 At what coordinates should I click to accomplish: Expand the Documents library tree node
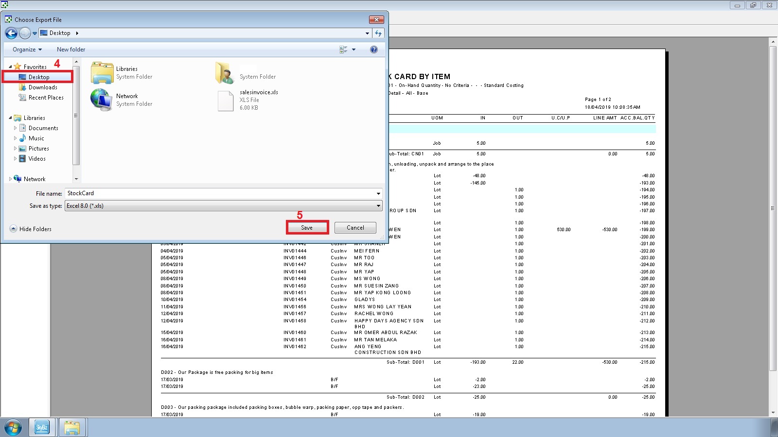point(15,128)
